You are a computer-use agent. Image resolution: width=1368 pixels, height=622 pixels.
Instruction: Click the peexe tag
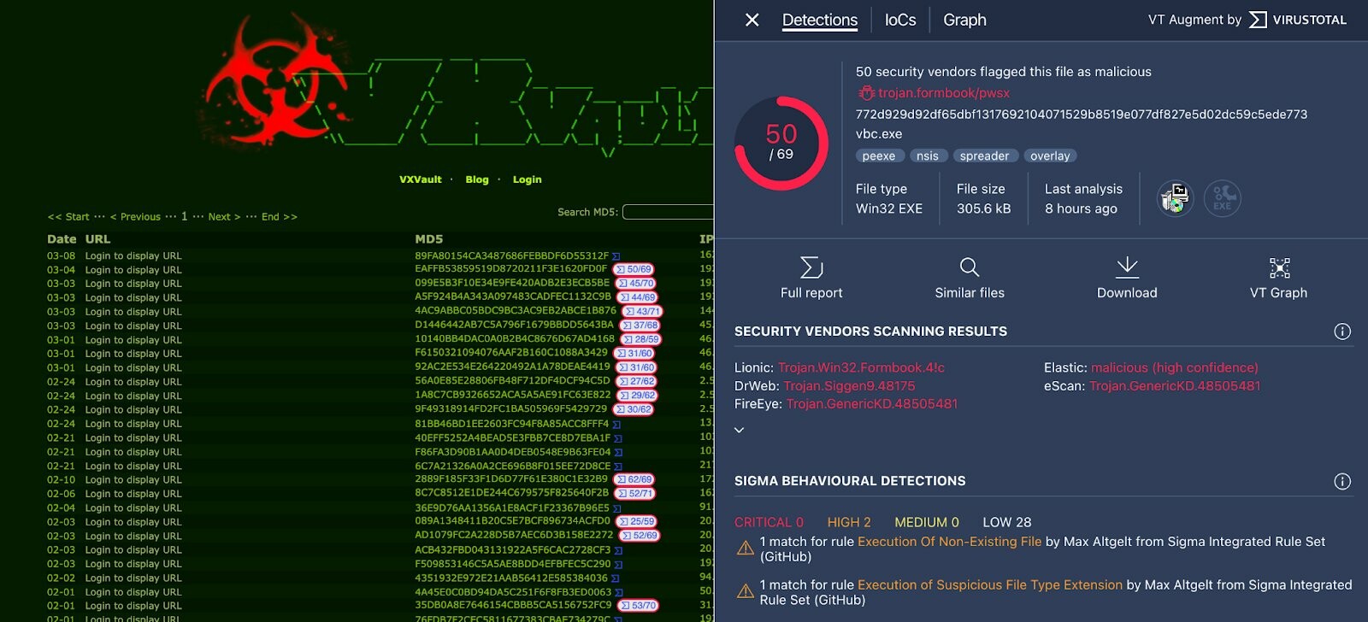[878, 156]
